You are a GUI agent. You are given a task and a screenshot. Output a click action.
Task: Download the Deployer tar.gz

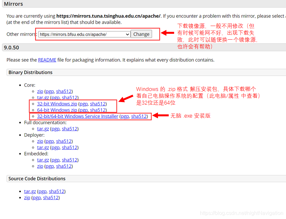(43, 148)
